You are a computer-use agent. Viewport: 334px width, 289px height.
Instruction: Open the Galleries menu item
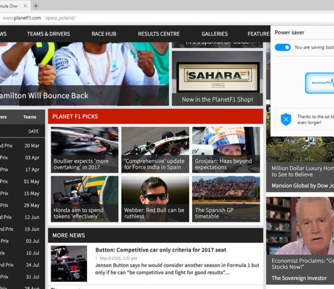pos(215,34)
